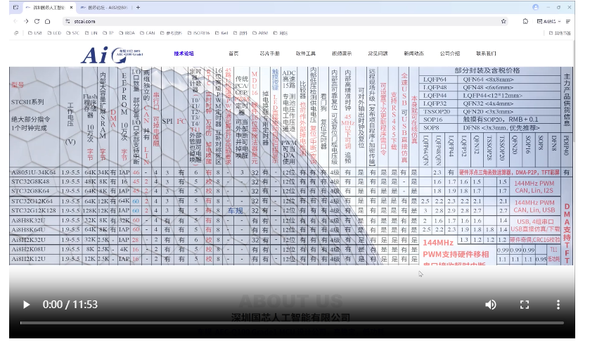The width and height of the screenshot is (616, 344).
Task: Open the TP bookmarks folder
Action: tap(108, 33)
